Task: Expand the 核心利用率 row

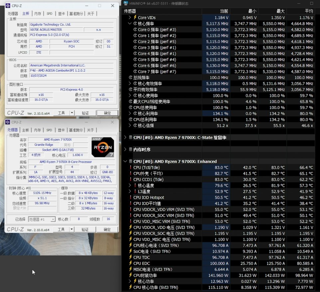Action: point(130,113)
